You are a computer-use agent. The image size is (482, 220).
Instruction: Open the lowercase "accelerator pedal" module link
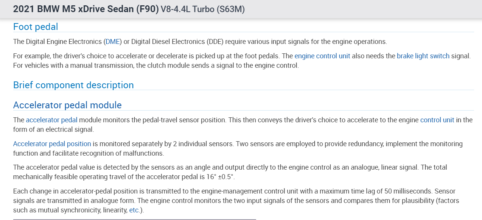(51, 120)
